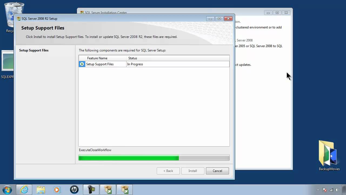Select the first SQL setup extraction taskbar icon
The width and height of the screenshot is (346, 195).
point(108,190)
